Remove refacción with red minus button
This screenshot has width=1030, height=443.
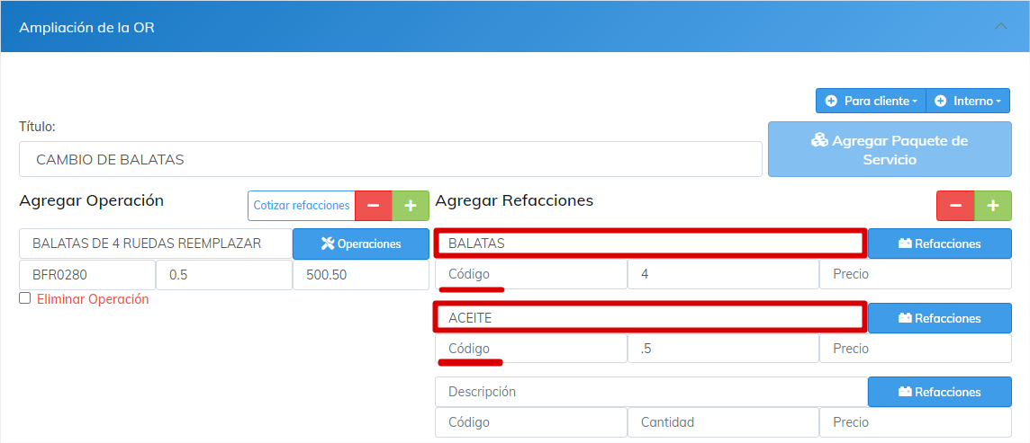click(955, 206)
